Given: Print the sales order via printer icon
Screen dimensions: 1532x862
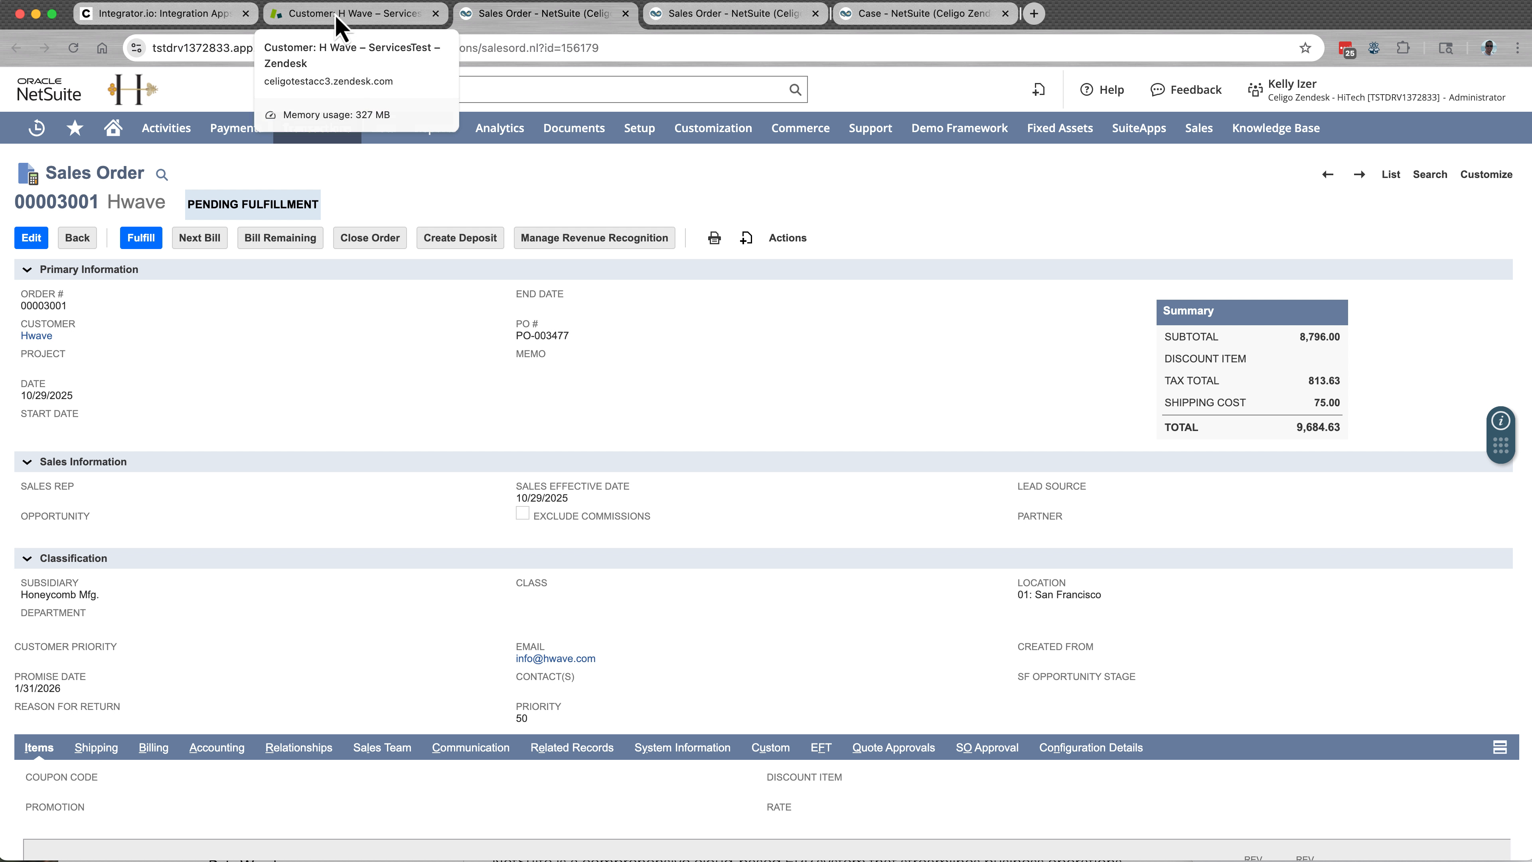Looking at the screenshot, I should (714, 237).
